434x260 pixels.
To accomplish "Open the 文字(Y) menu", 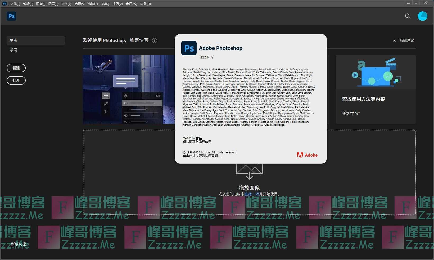I will tap(66, 4).
